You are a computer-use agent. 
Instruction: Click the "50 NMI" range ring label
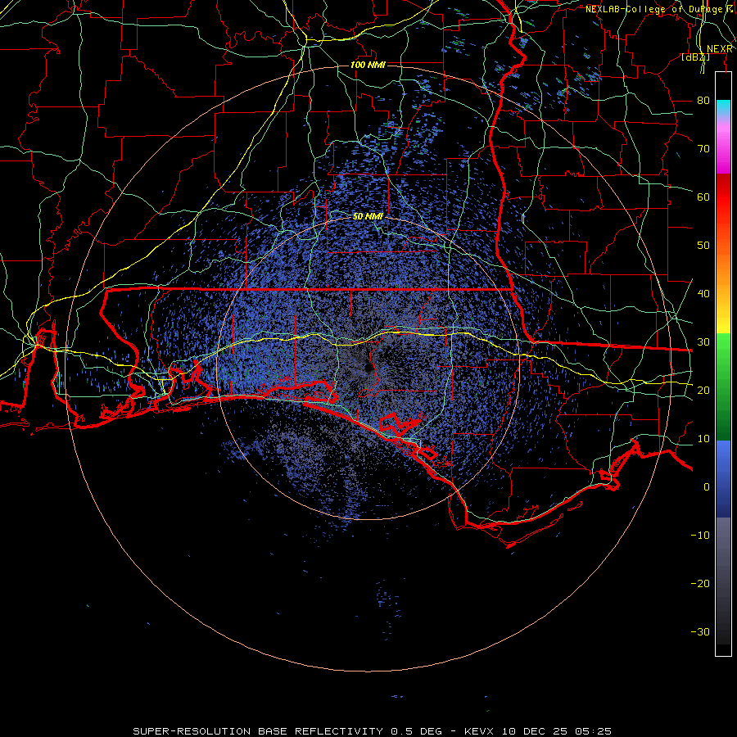(368, 216)
